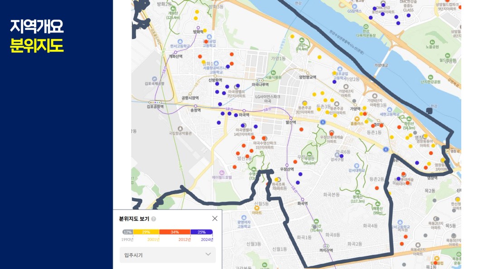Click the 양천향교역 station label
Image resolution: width=478 pixels, height=269 pixels.
307,77
